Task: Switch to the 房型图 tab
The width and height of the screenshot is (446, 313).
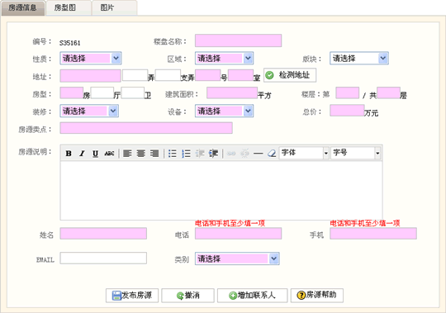Action: (x=69, y=7)
